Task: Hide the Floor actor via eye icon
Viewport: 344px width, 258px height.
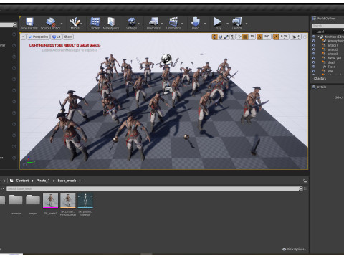Action: pyautogui.click(x=314, y=67)
